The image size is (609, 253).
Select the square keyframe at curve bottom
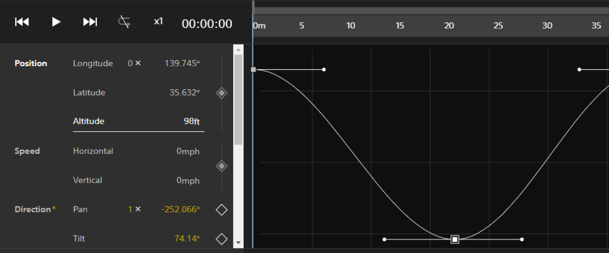tap(455, 239)
